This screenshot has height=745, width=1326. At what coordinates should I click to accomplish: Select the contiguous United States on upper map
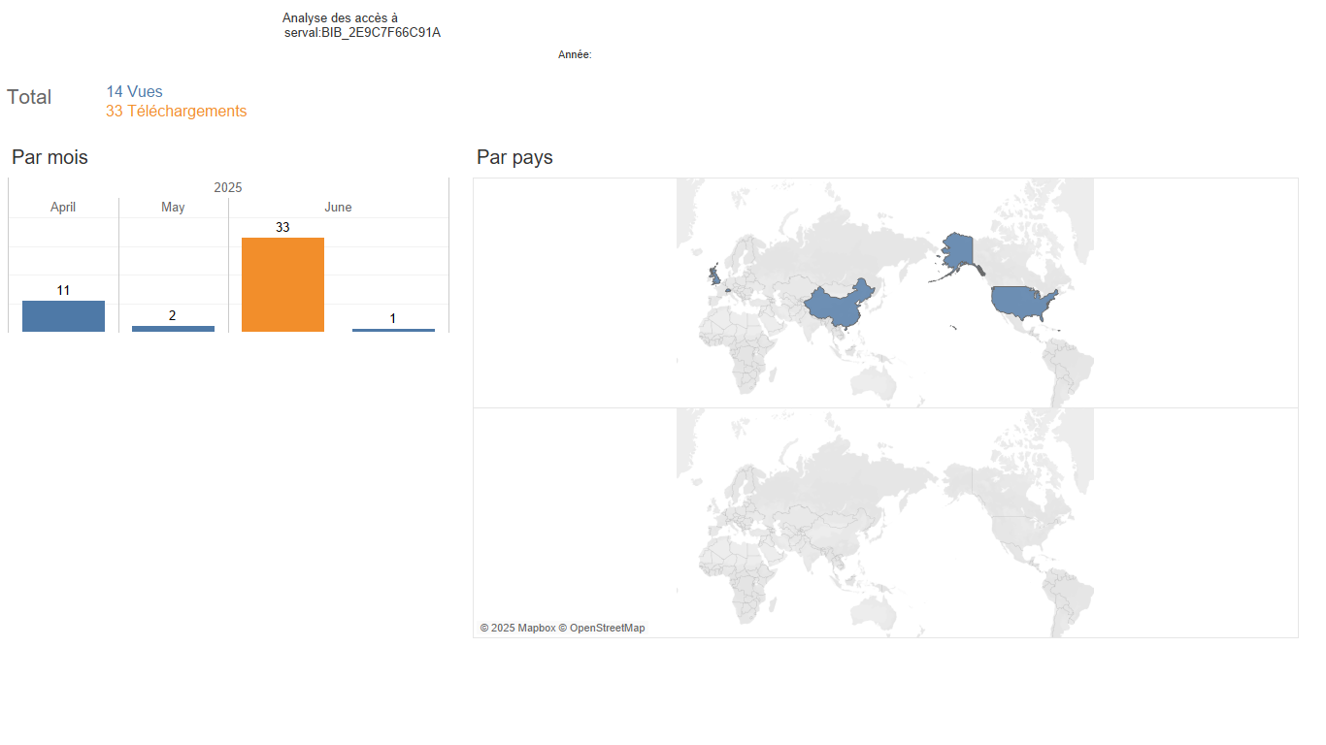pyautogui.click(x=1020, y=303)
